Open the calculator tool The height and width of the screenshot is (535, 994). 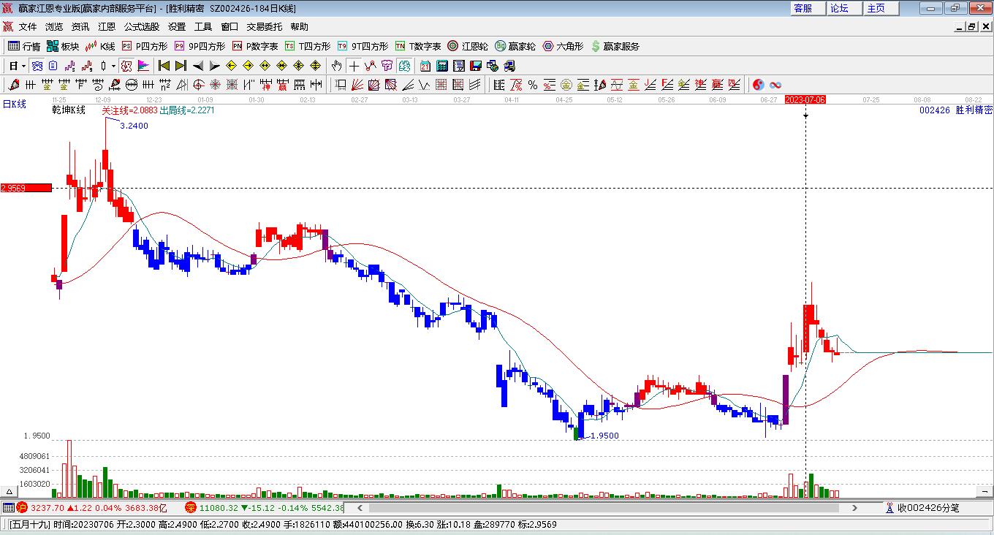tap(441, 66)
